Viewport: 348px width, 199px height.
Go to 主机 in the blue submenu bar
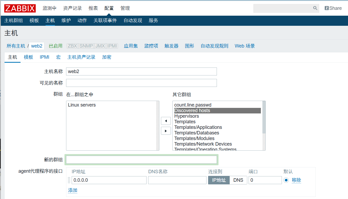point(50,20)
